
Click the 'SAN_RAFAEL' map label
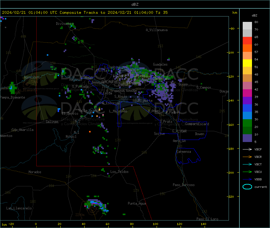point(110,81)
